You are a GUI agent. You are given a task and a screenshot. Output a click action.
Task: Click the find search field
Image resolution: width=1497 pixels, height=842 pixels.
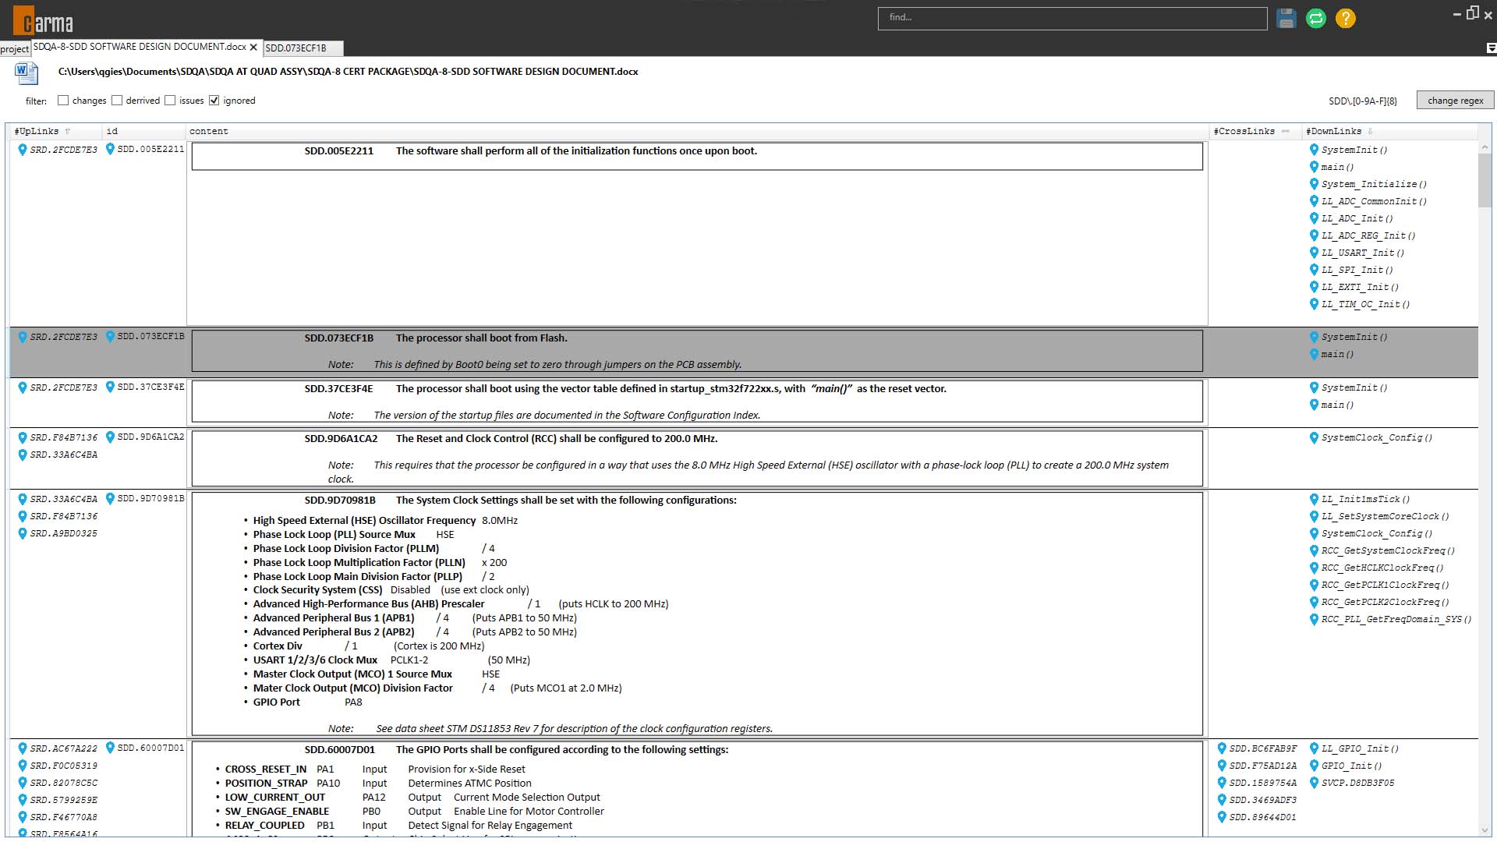[x=1072, y=18]
